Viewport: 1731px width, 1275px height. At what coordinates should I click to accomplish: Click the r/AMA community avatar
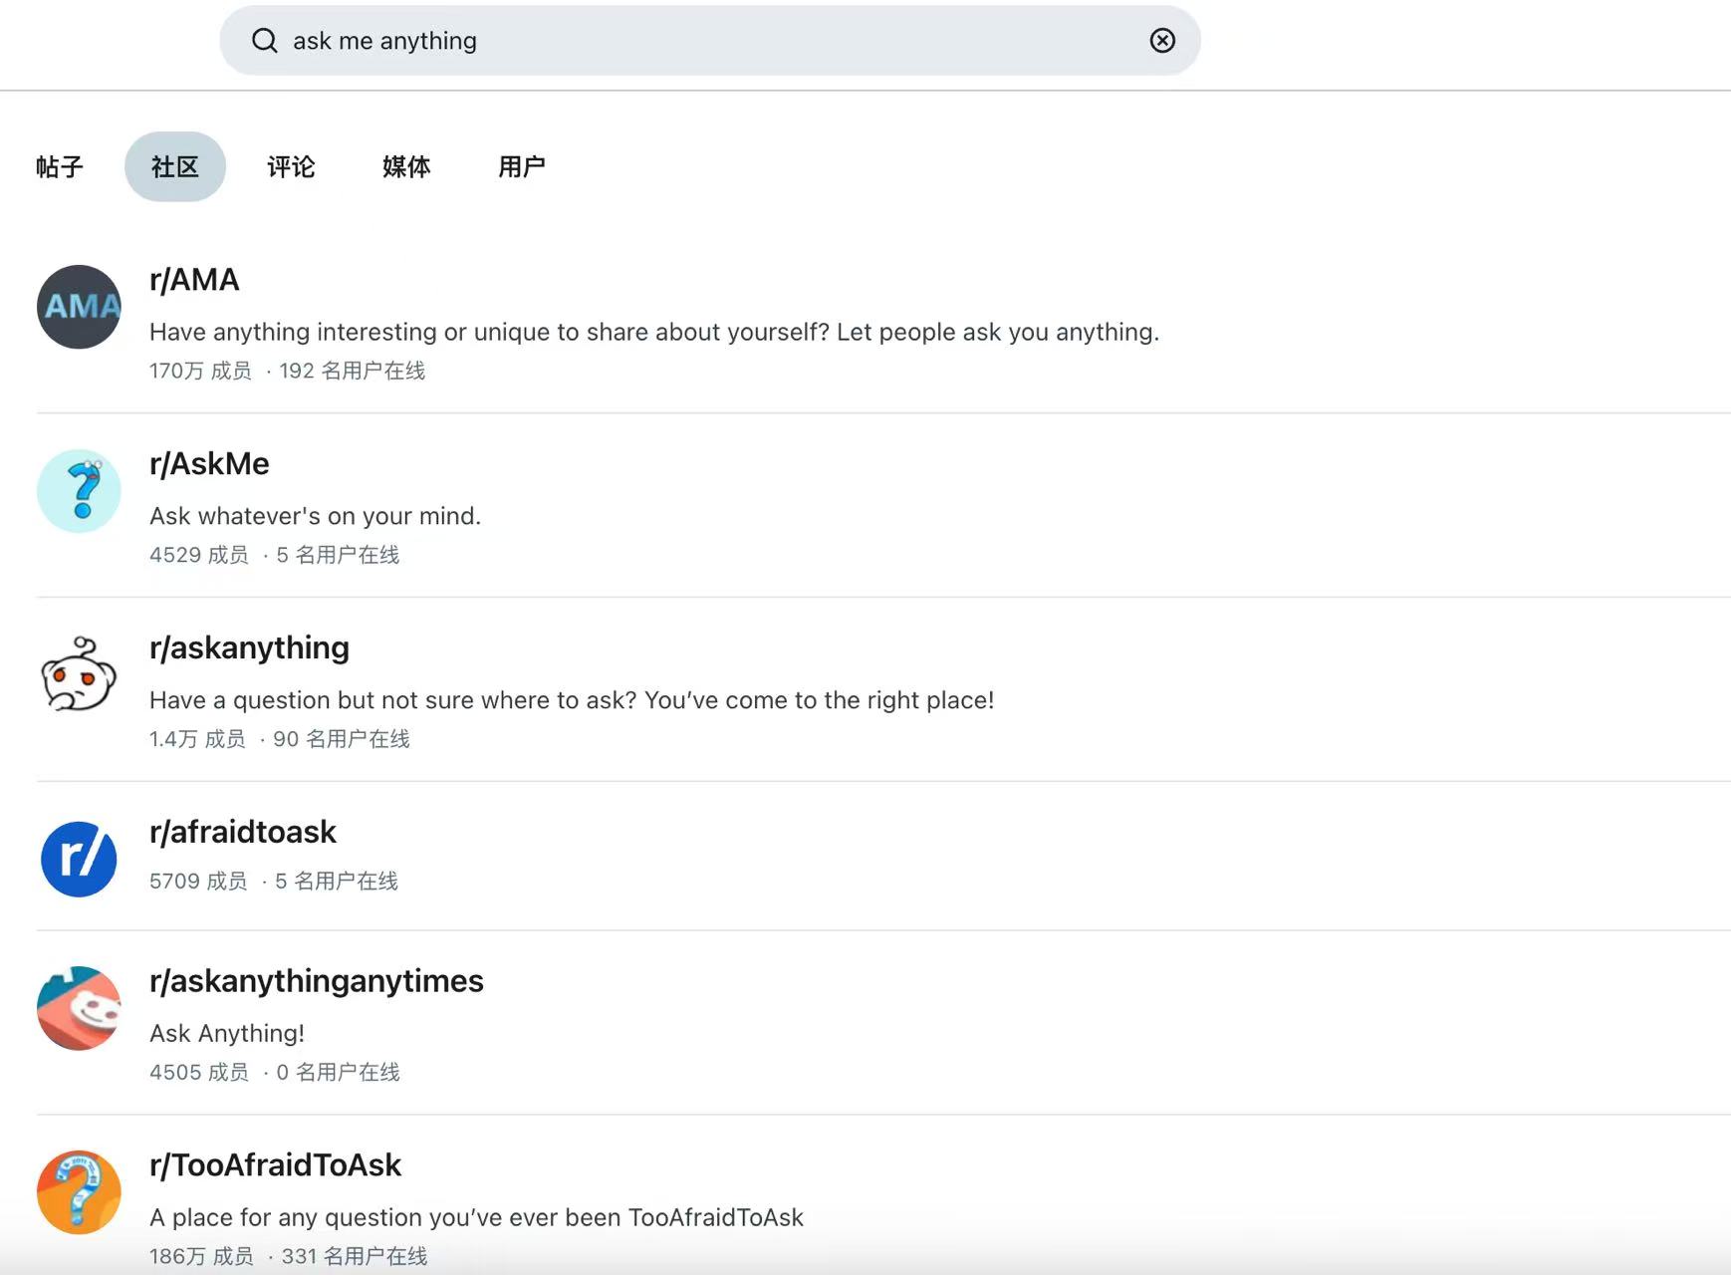79,307
